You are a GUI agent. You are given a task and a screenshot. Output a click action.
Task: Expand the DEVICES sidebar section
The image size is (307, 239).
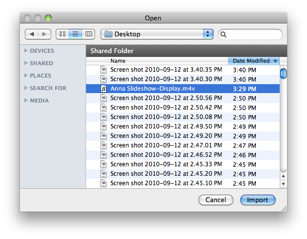click(x=26, y=51)
